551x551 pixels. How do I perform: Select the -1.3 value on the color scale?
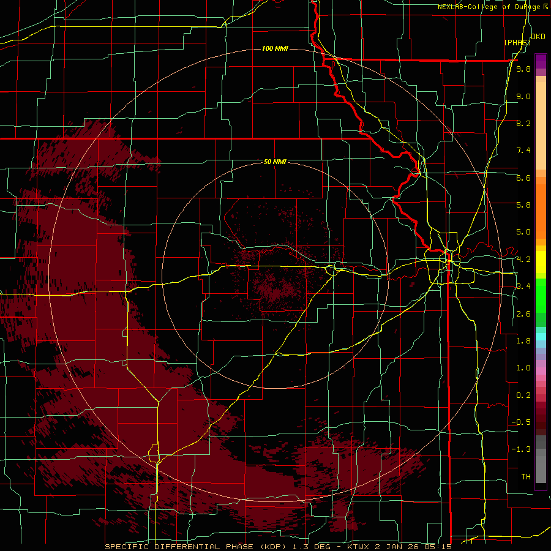tap(521, 449)
